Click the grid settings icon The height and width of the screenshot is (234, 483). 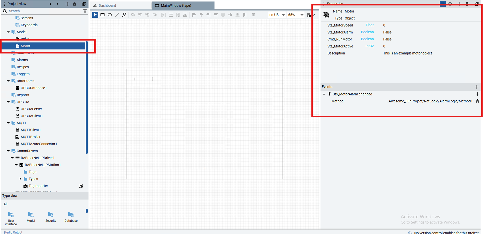point(309,15)
